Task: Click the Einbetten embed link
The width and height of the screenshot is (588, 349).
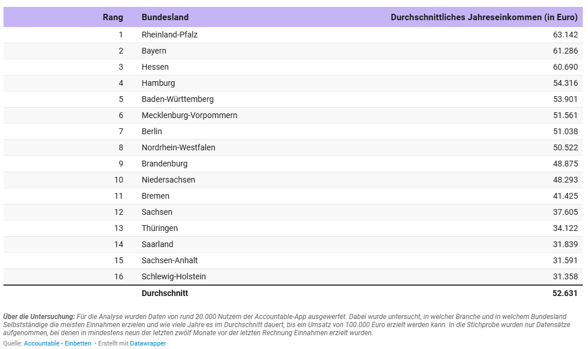Action: click(78, 343)
